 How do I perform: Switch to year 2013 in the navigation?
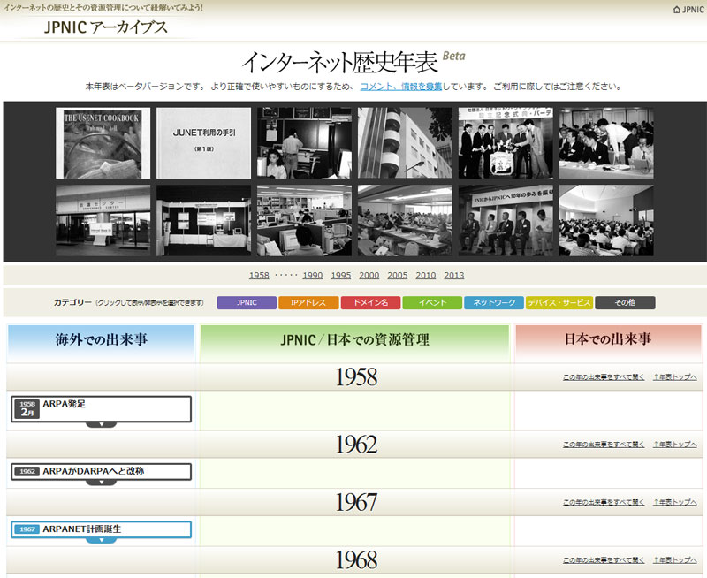454,275
